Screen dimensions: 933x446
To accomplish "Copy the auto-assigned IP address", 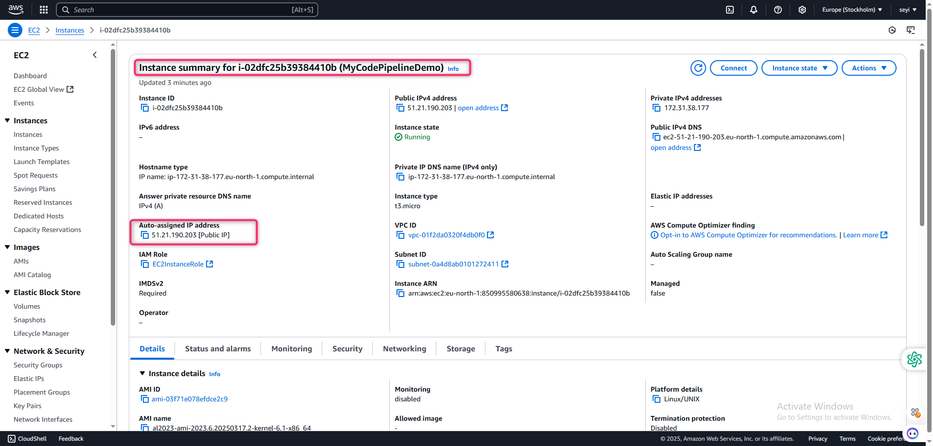I will [x=145, y=235].
